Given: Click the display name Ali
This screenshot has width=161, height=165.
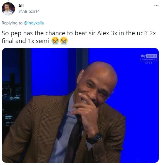Looking at the screenshot, I should coord(21,6).
